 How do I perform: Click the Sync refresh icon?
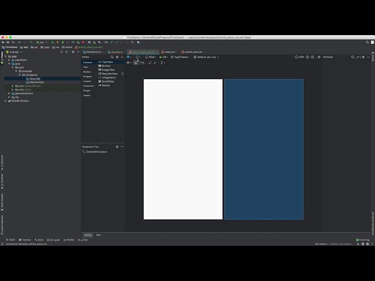pyautogui.click(x=13, y=42)
